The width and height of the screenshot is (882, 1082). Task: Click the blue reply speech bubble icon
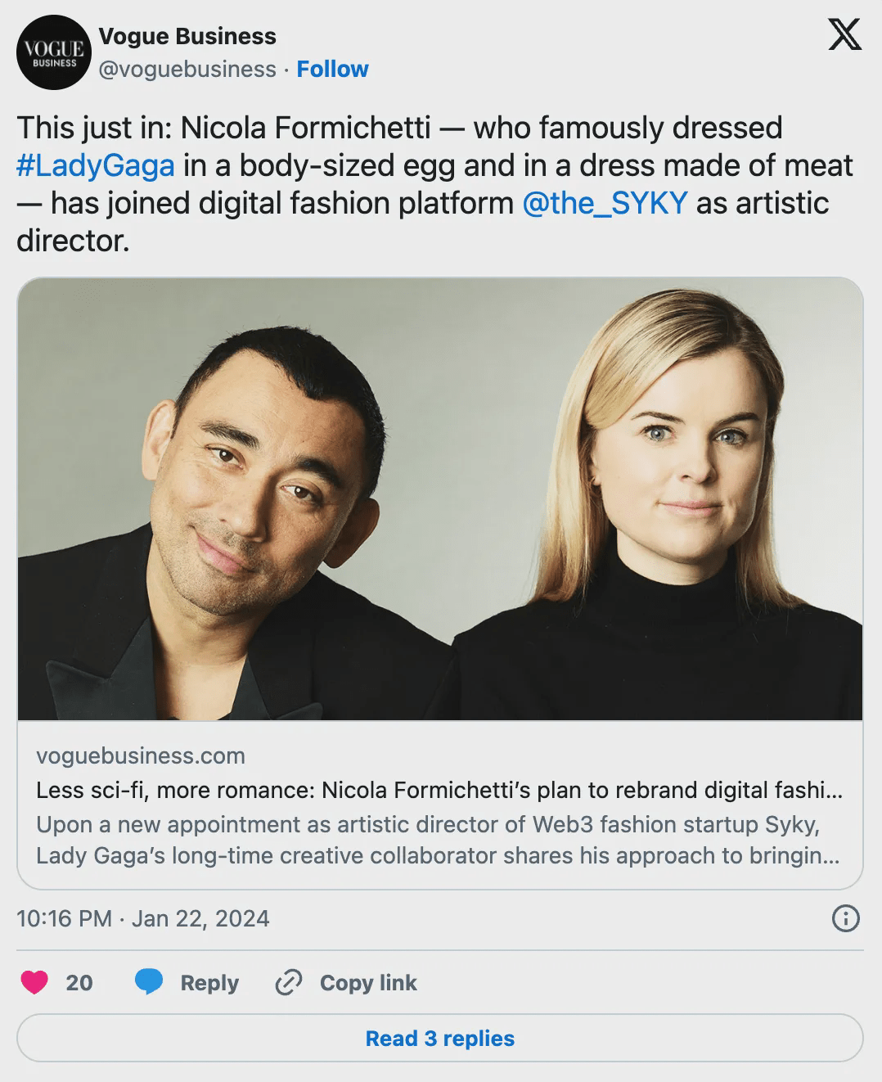pyautogui.click(x=149, y=982)
